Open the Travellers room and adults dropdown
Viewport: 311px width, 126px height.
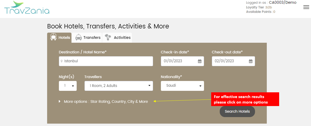click(x=118, y=86)
